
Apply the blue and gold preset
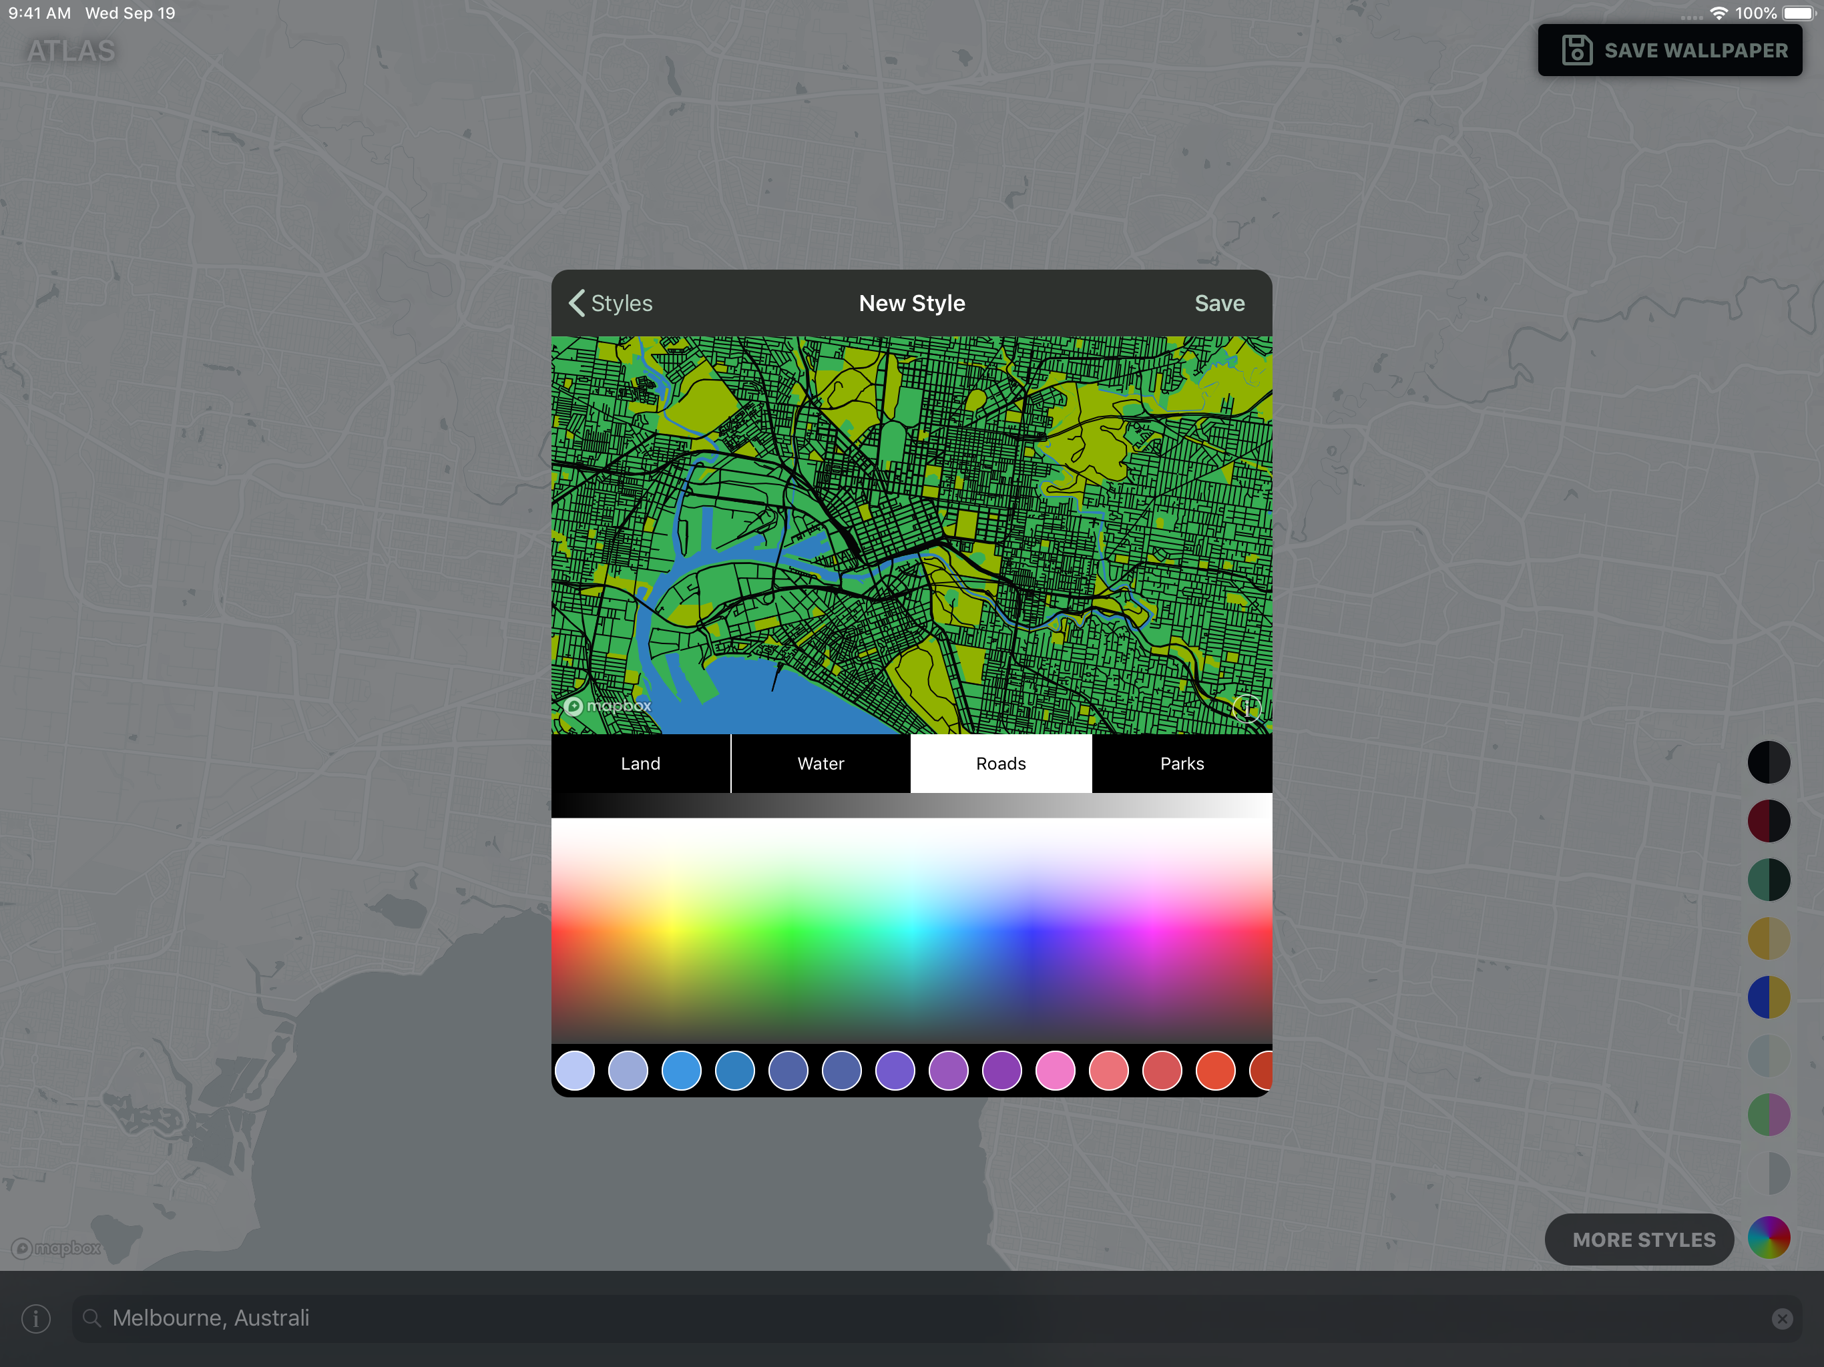[1769, 997]
